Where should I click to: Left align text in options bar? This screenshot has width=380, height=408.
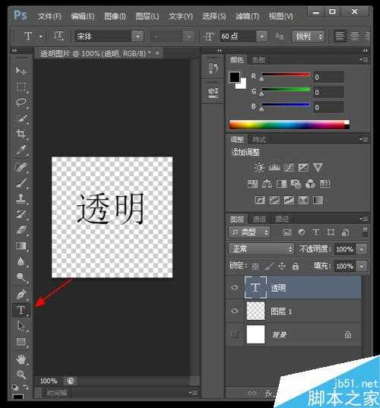tap(340, 36)
